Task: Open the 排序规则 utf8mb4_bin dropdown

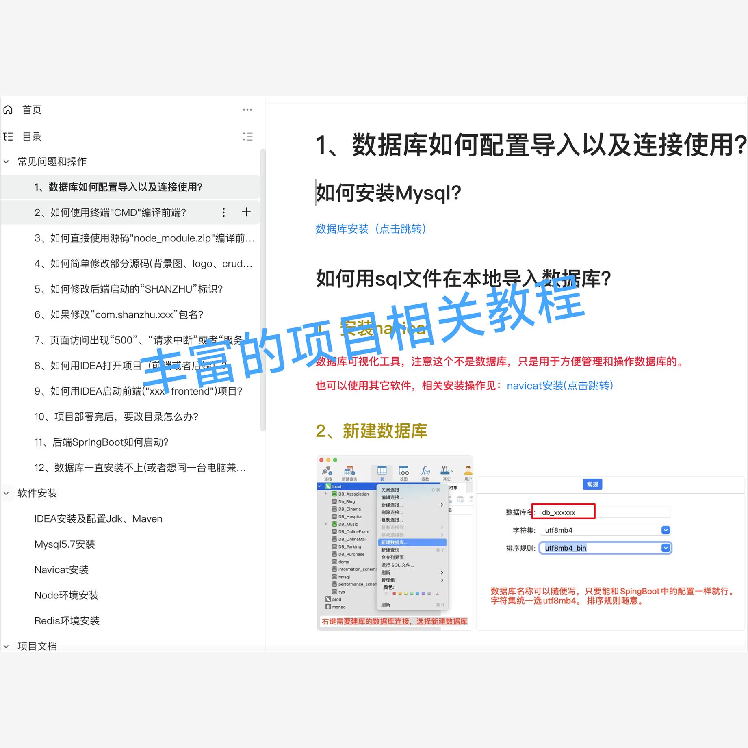Action: point(666,548)
